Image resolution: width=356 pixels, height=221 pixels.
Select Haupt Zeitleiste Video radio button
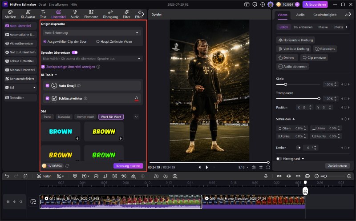98,41
